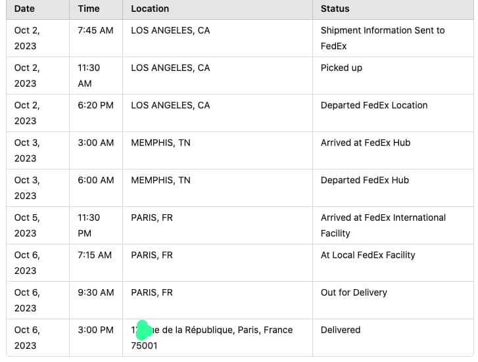Select the "Departed FedEx Location" status
Screen dimensions: 478x362
coord(373,105)
